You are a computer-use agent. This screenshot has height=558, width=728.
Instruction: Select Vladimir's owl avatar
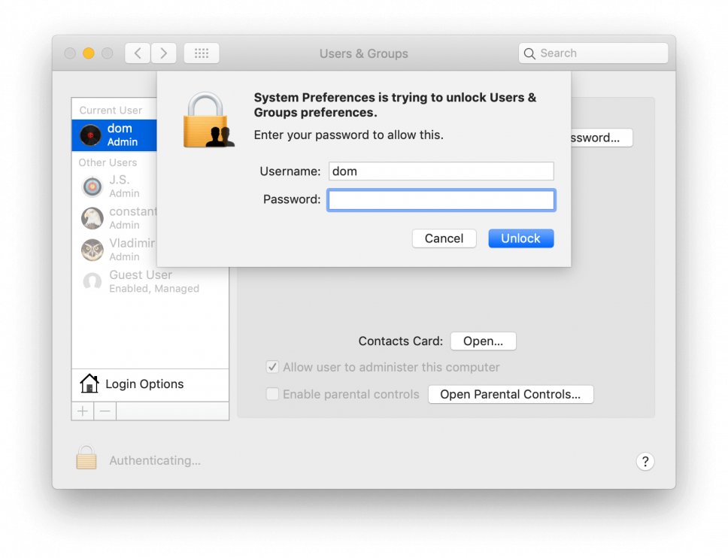[92, 249]
